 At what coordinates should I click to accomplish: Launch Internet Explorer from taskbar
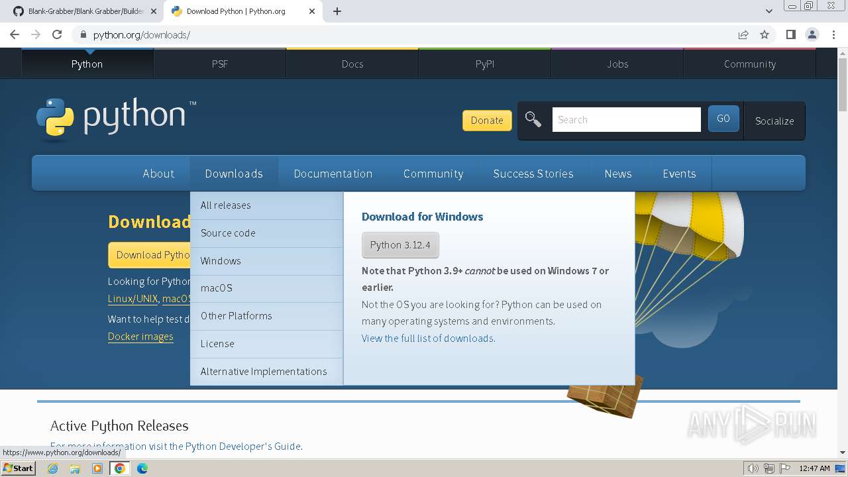tap(52, 468)
